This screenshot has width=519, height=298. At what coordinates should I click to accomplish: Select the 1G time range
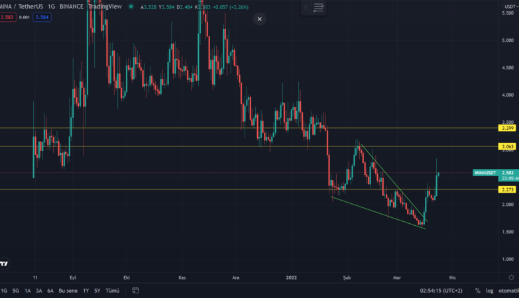pos(4,291)
